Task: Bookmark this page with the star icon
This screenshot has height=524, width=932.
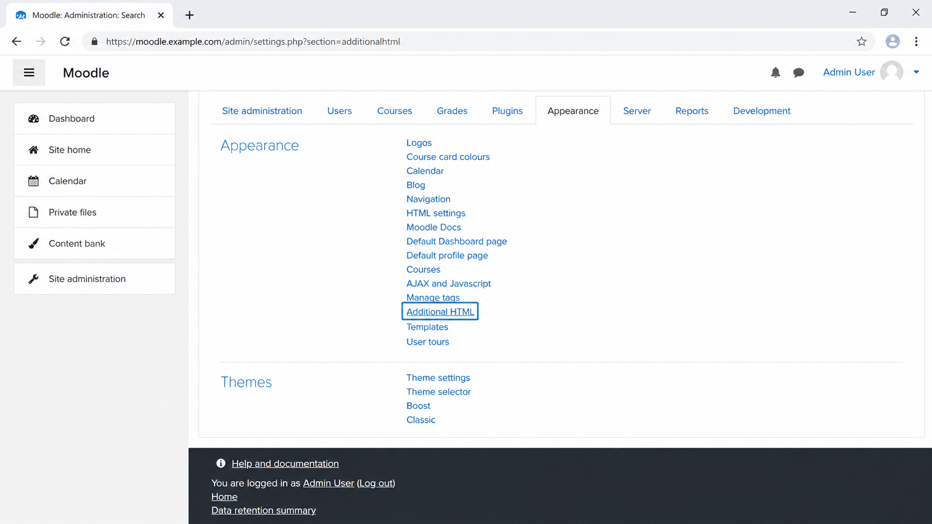Action: click(861, 41)
